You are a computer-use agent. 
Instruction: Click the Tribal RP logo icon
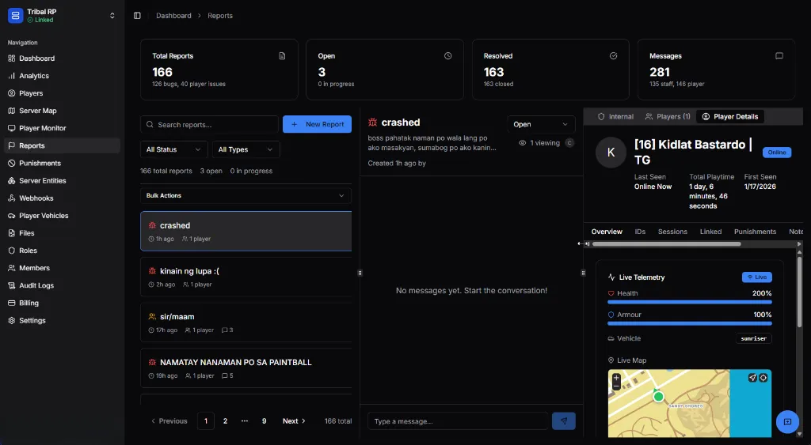(16, 16)
